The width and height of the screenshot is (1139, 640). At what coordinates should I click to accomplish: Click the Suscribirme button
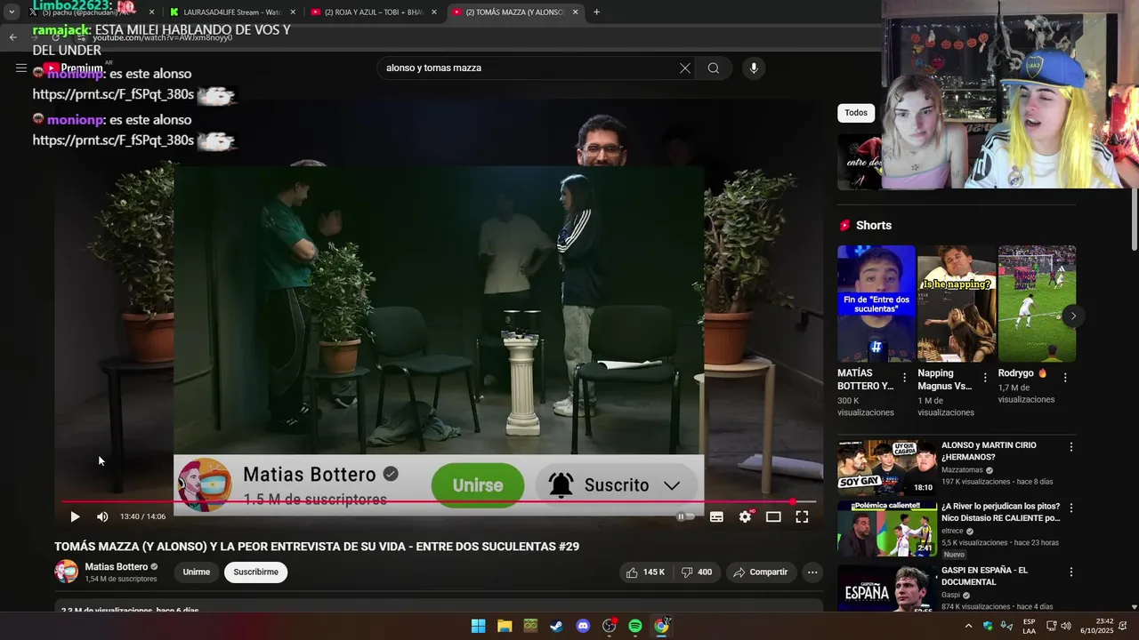point(256,572)
